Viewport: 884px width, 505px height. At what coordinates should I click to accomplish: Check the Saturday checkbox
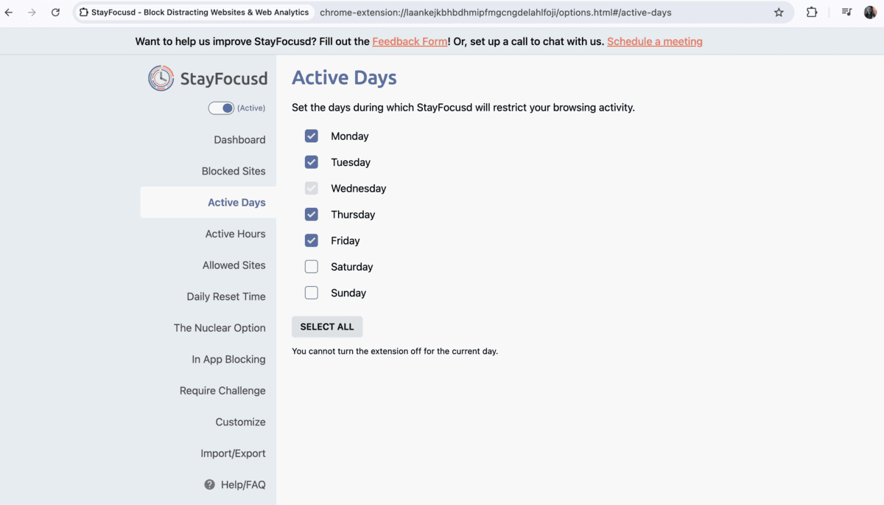pyautogui.click(x=312, y=267)
